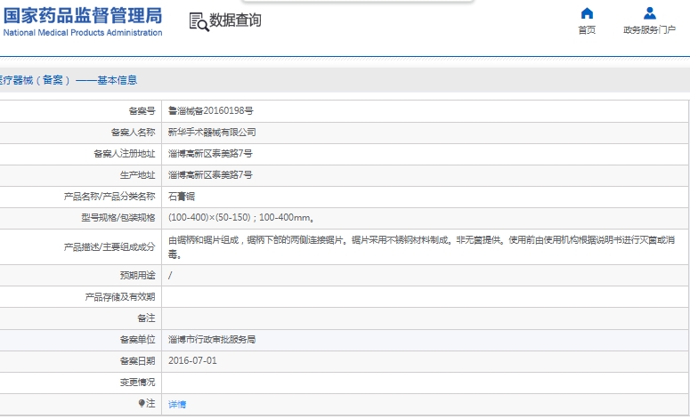Click the 数据查询 search document icon
Image resolution: width=690 pixels, height=419 pixels.
tap(199, 21)
